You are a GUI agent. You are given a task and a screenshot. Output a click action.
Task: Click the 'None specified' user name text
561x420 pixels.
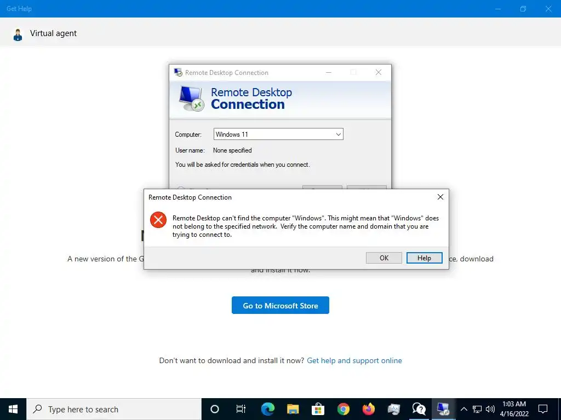[x=232, y=150]
